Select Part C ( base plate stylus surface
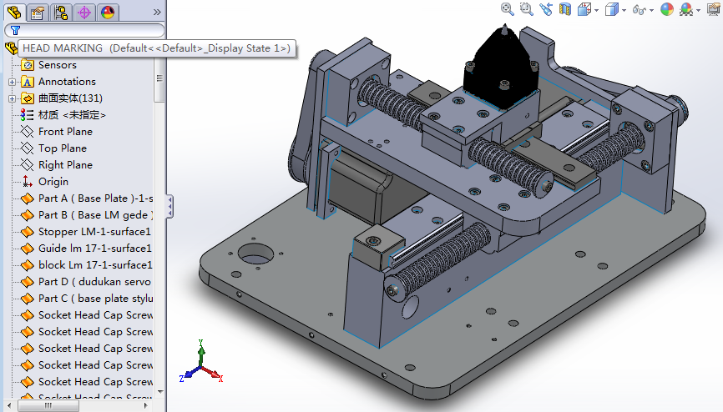The image size is (723, 412). click(x=87, y=299)
